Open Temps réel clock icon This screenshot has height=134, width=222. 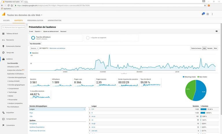point(3,53)
